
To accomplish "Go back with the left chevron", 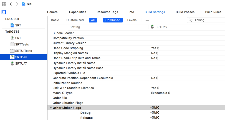I will (x=11, y=4).
